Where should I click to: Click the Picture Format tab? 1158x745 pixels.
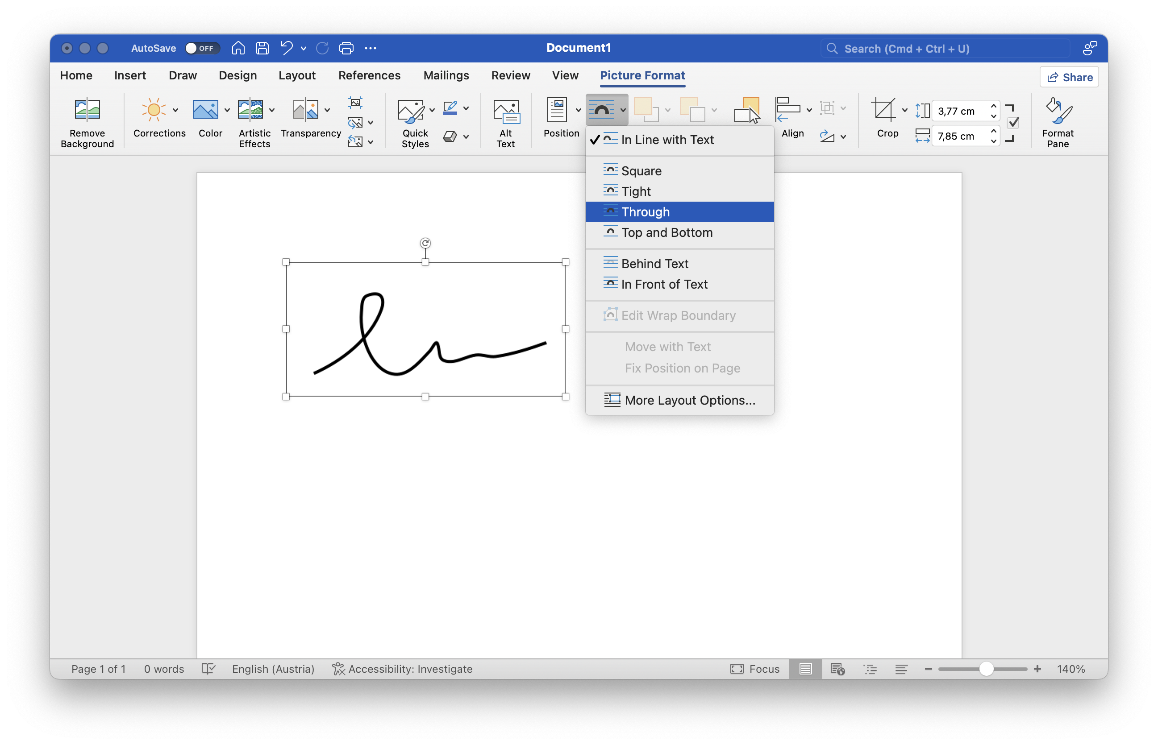pos(643,75)
